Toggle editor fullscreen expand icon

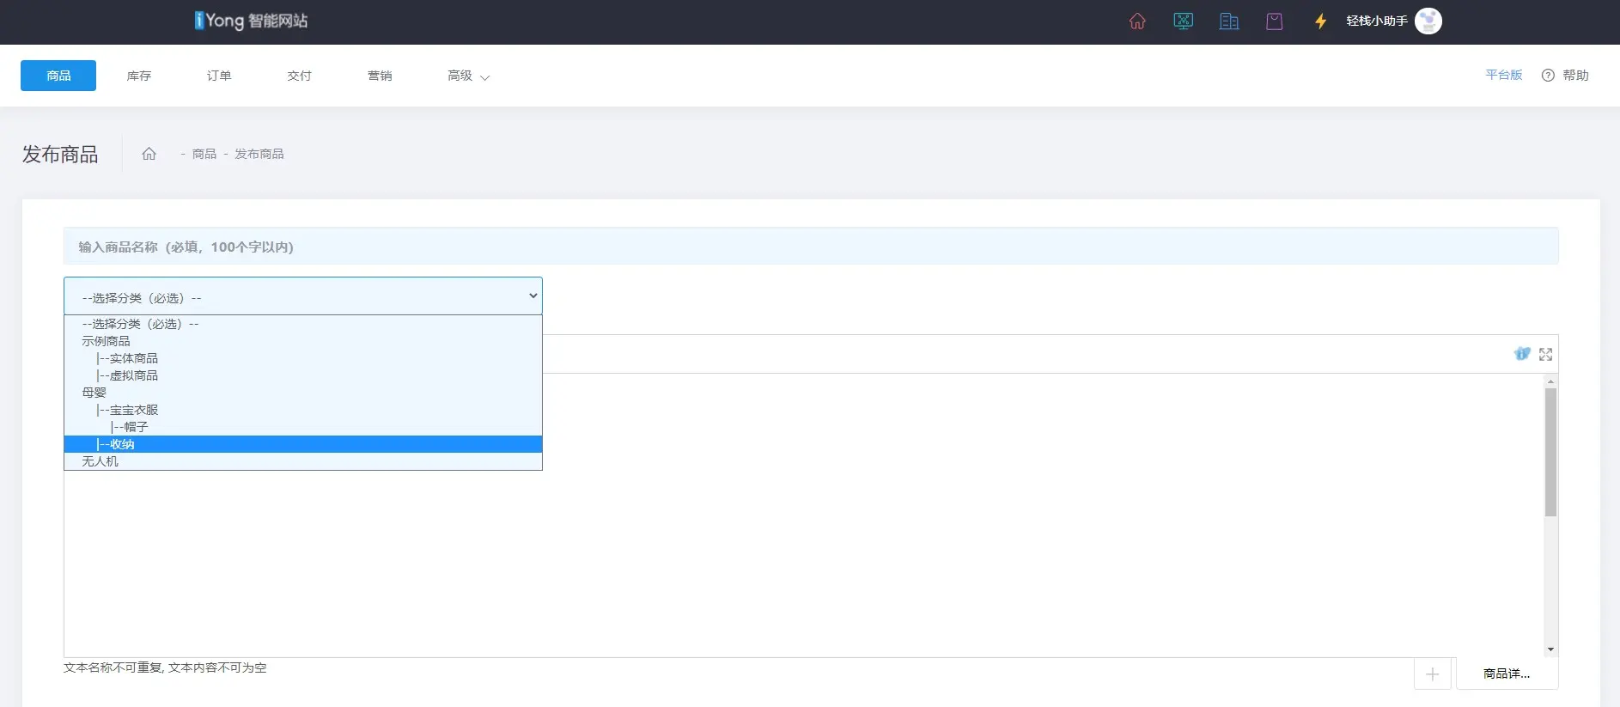point(1545,354)
